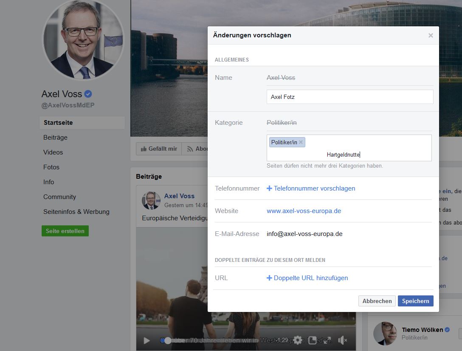
Task: Click the Gefällt mir button
Action: [159, 149]
